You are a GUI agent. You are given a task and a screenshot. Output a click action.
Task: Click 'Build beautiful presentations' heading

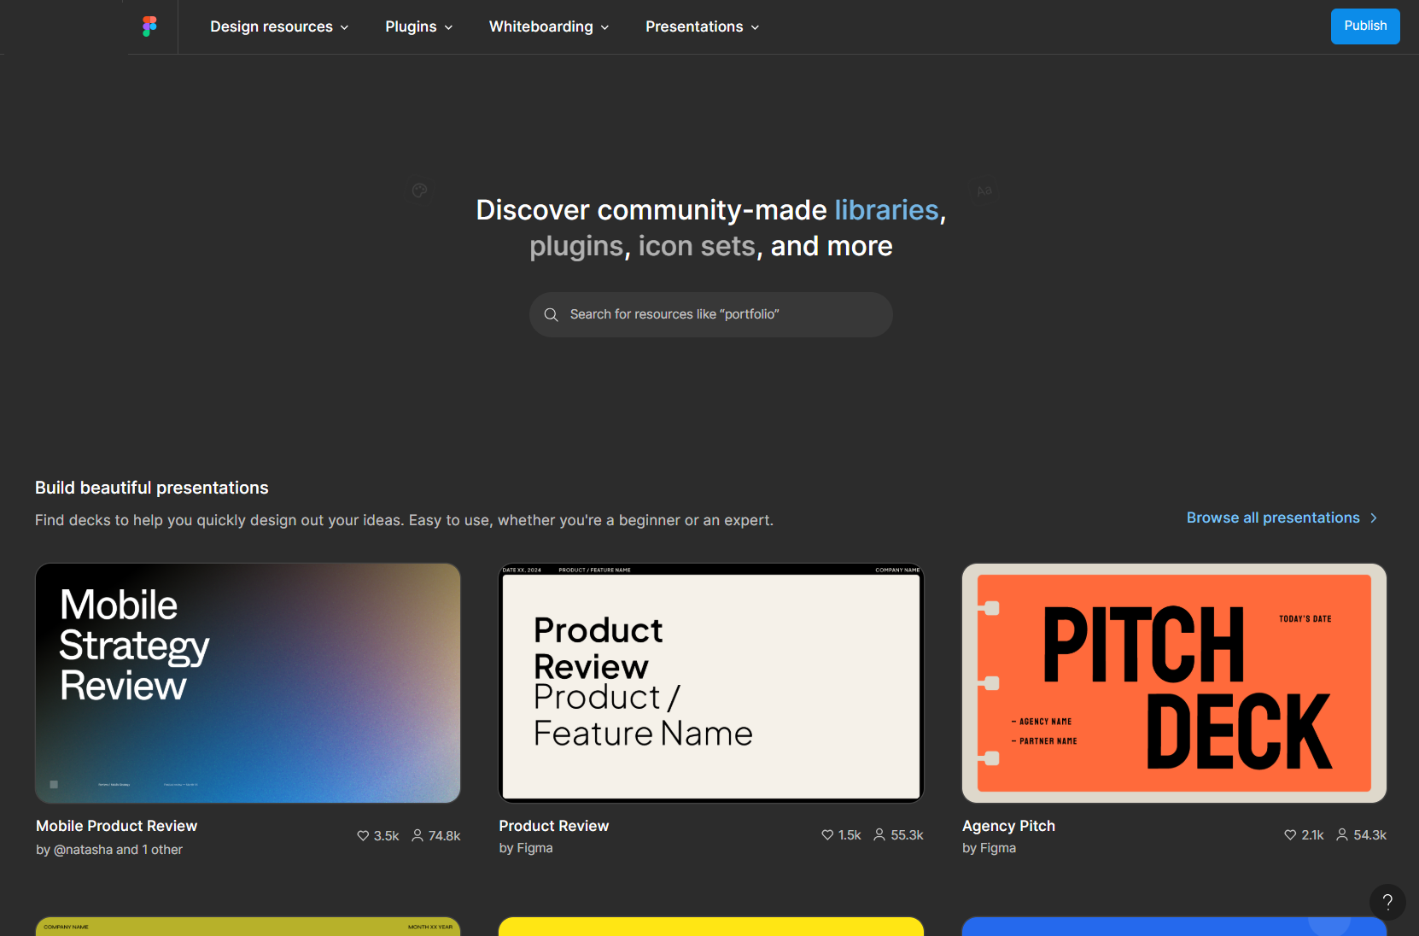coord(152,488)
